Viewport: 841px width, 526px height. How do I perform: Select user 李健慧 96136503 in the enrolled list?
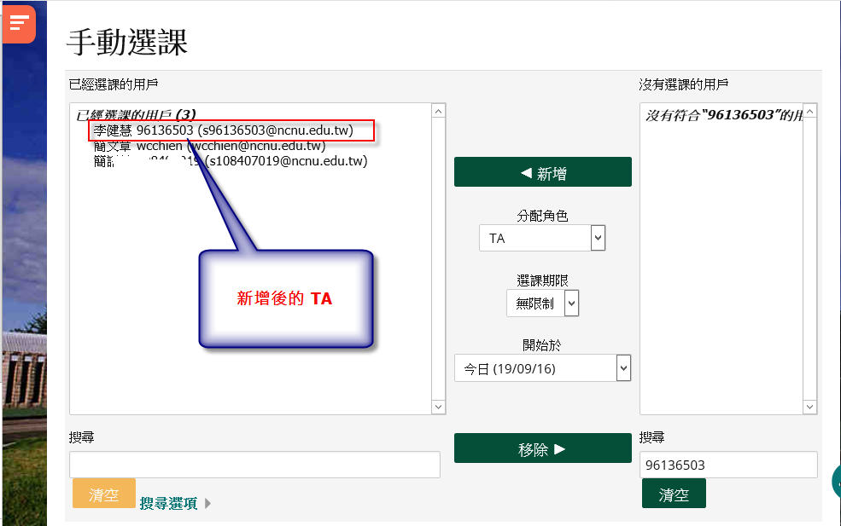232,130
